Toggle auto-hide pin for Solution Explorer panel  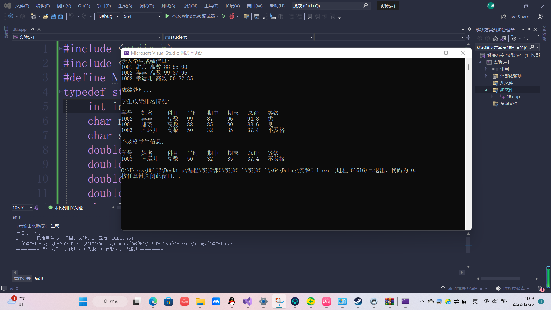pyautogui.click(x=529, y=30)
